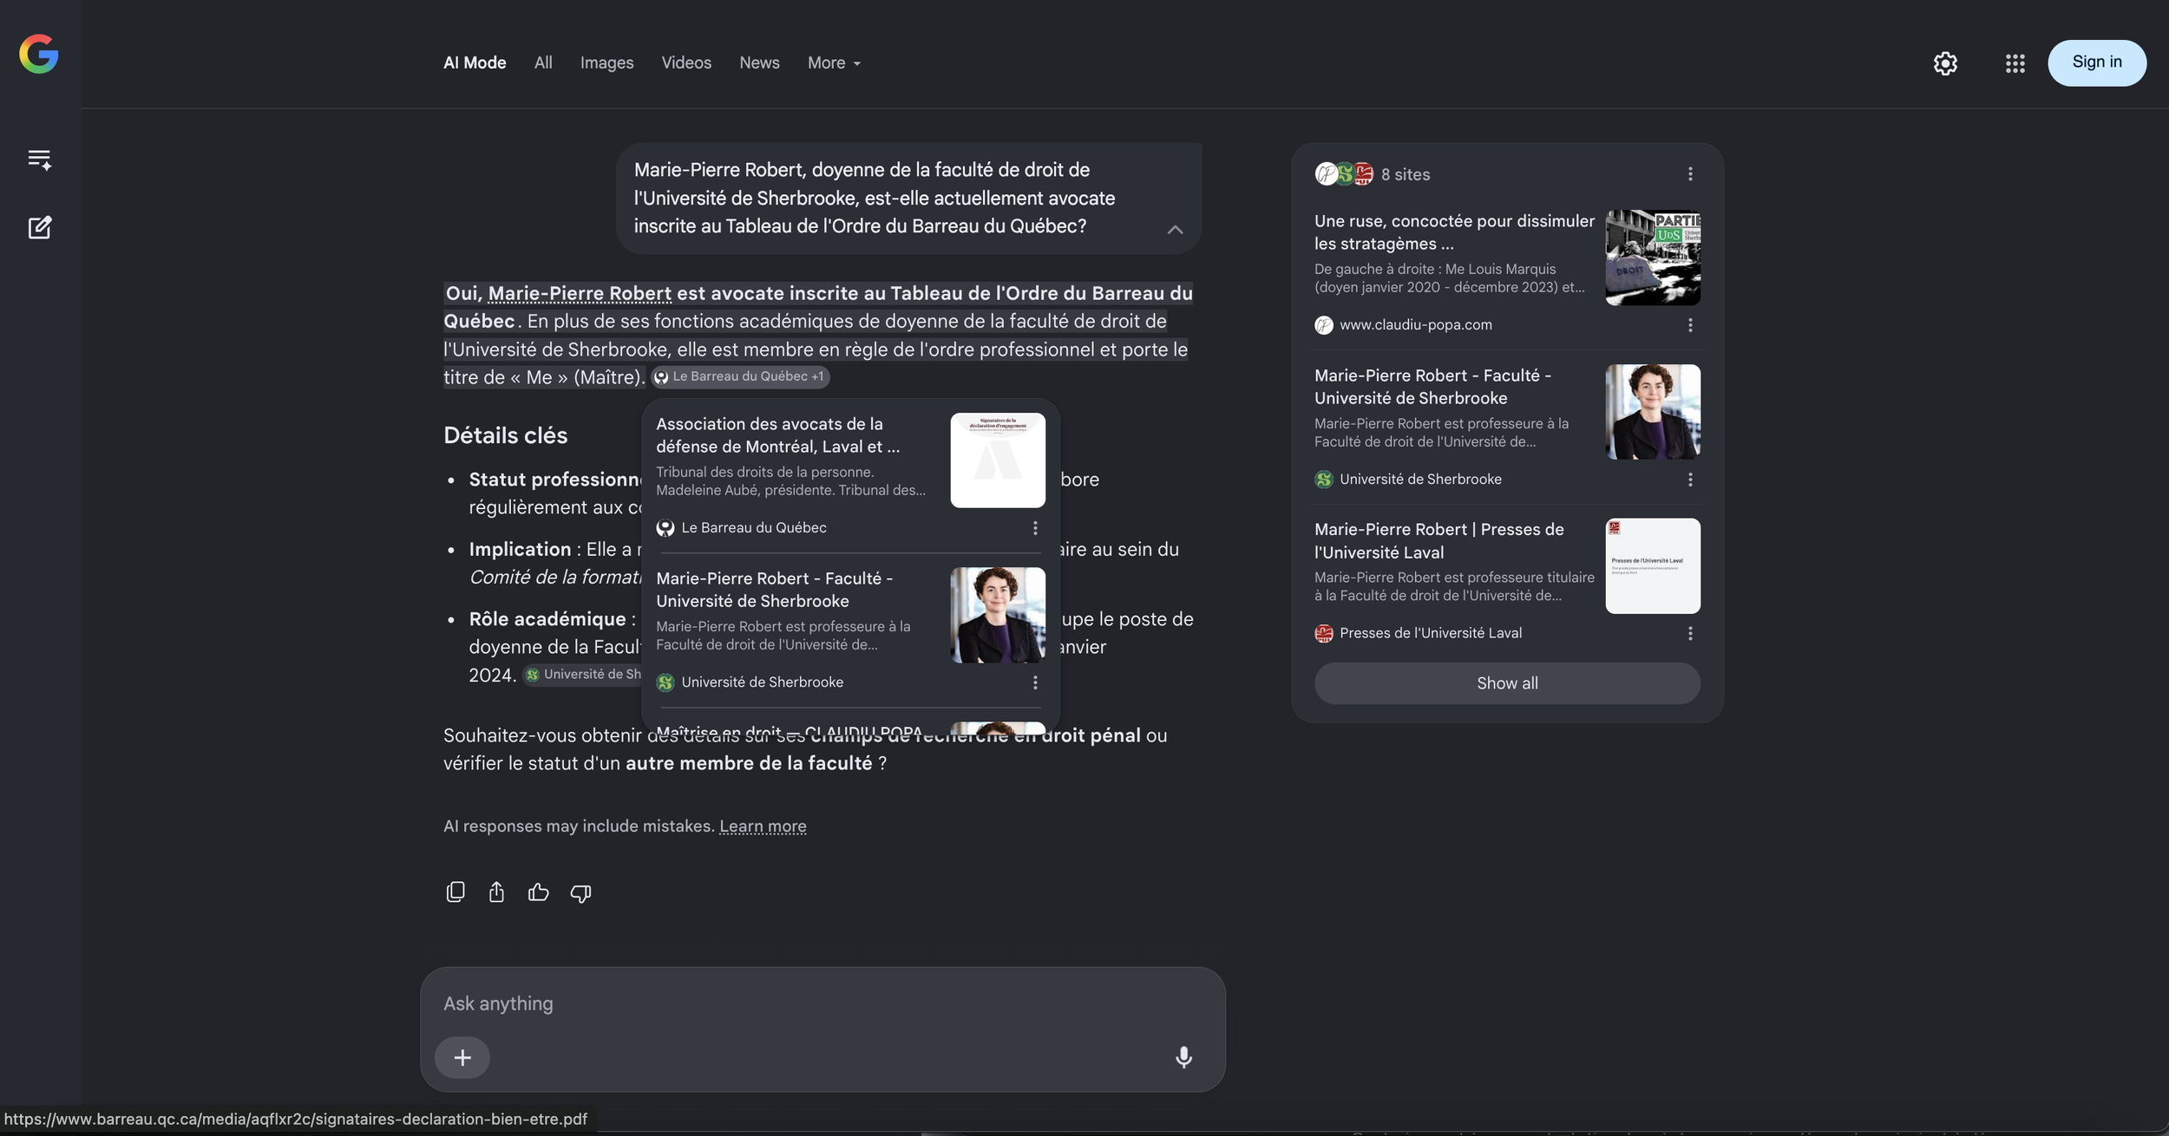Open options for Université de Sherbrooke sidebar source
The height and width of the screenshot is (1136, 2169).
pos(1690,480)
